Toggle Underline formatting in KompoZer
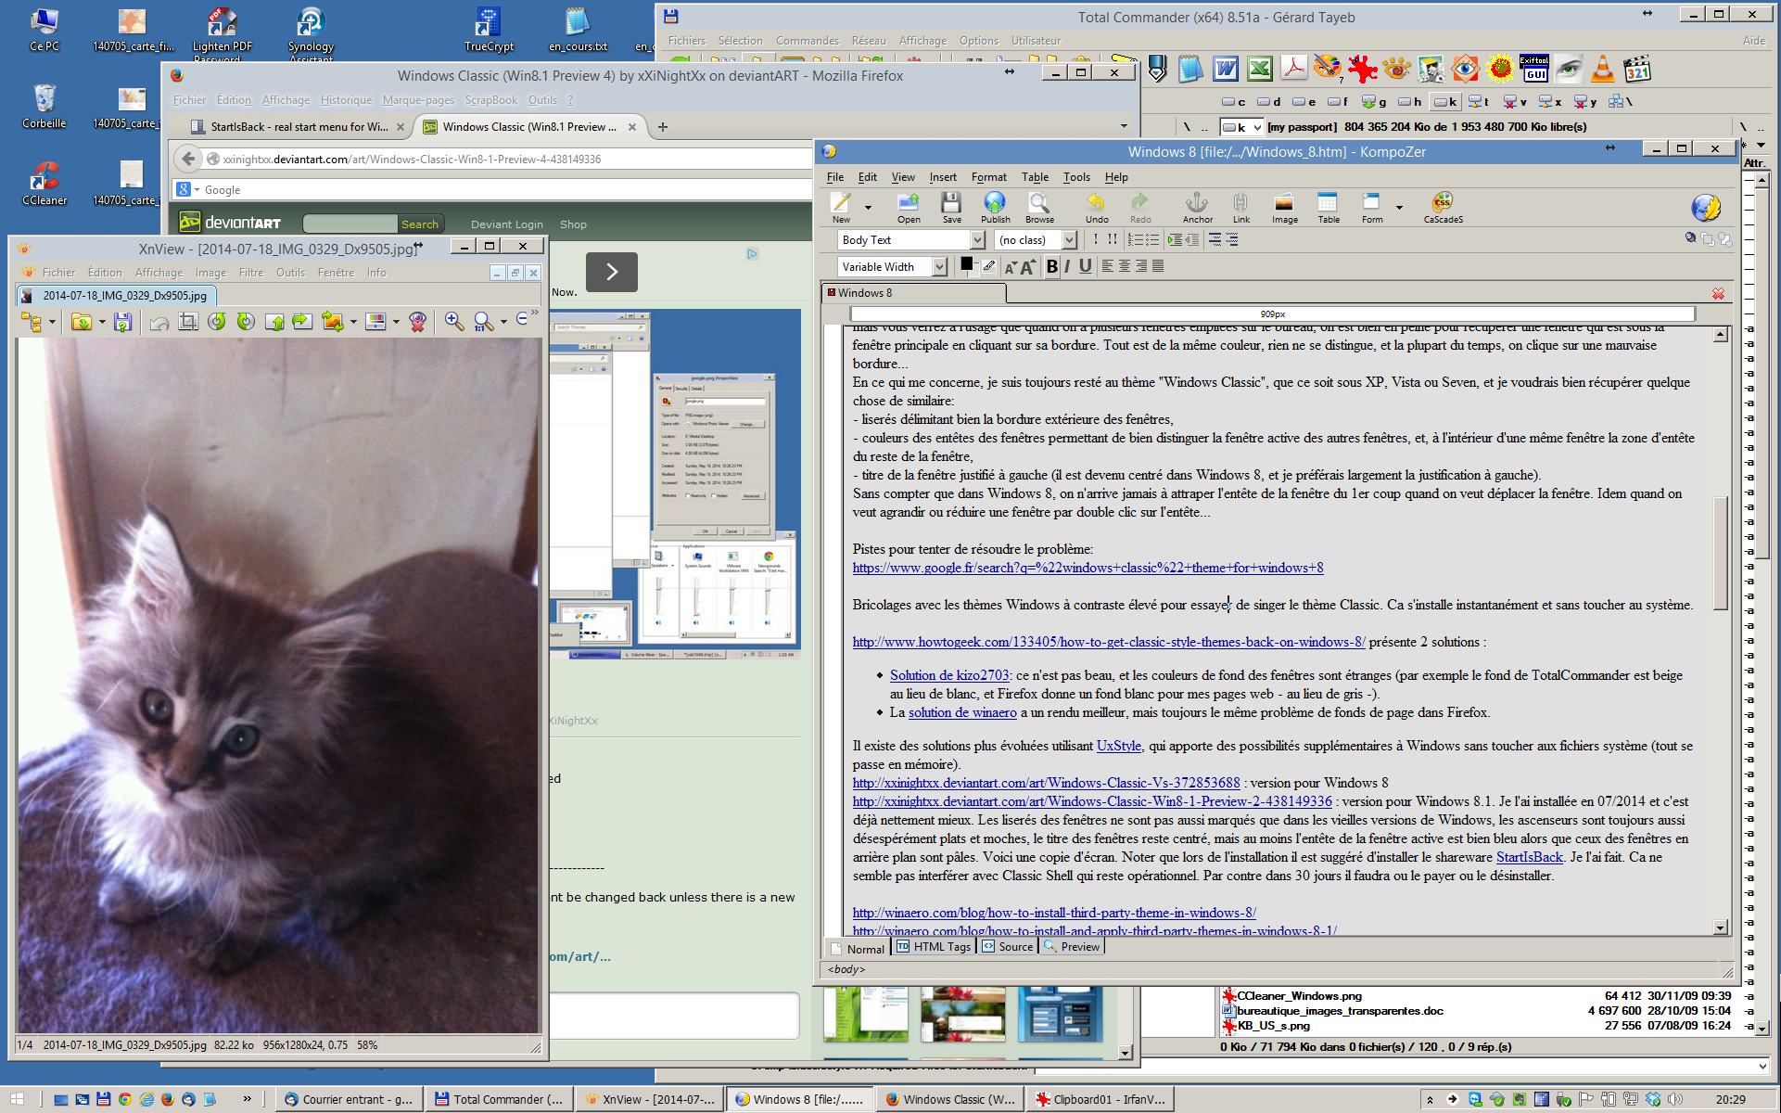 (x=1085, y=266)
